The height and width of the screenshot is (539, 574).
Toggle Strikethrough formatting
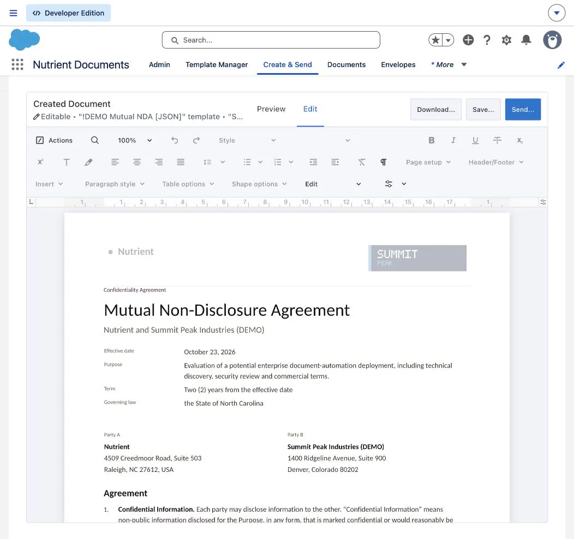(497, 140)
